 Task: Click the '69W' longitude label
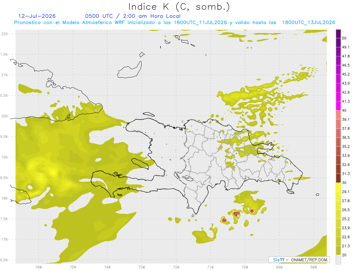279,267
